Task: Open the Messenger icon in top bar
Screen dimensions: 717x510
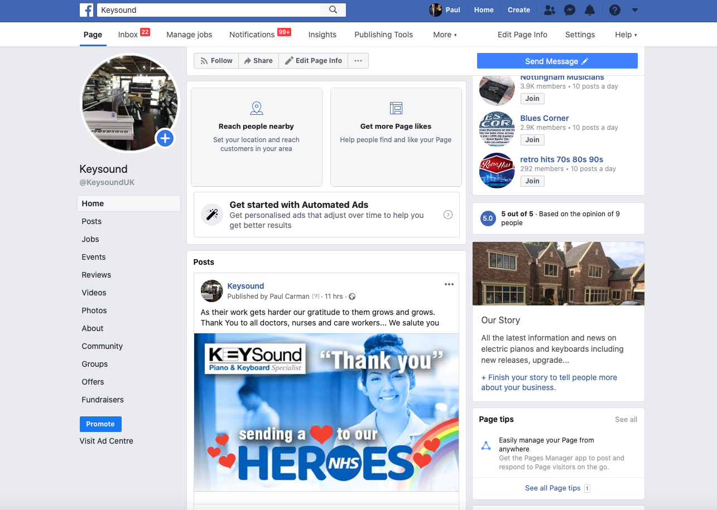Action: click(570, 9)
